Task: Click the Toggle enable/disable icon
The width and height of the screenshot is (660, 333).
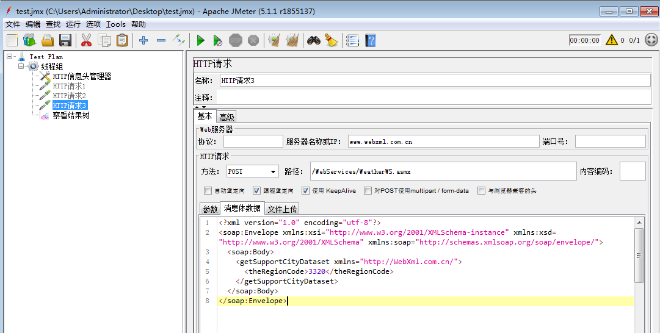Action: click(179, 40)
